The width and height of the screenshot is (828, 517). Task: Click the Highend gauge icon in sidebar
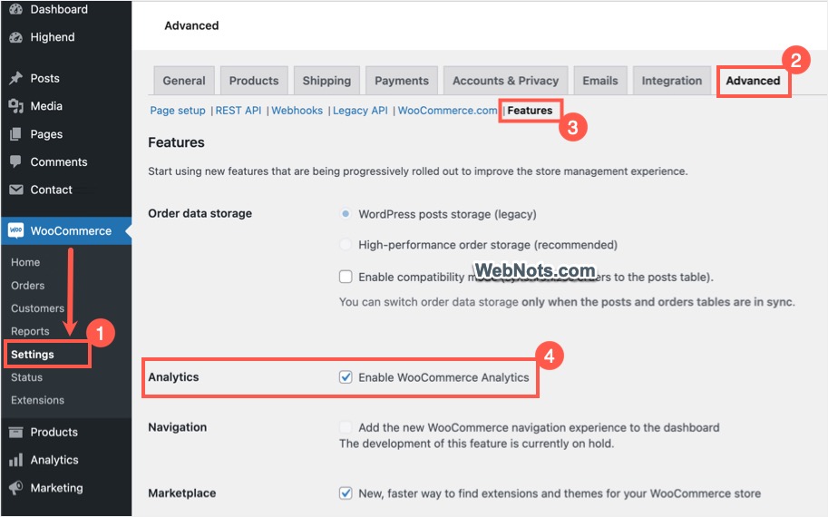[15, 37]
